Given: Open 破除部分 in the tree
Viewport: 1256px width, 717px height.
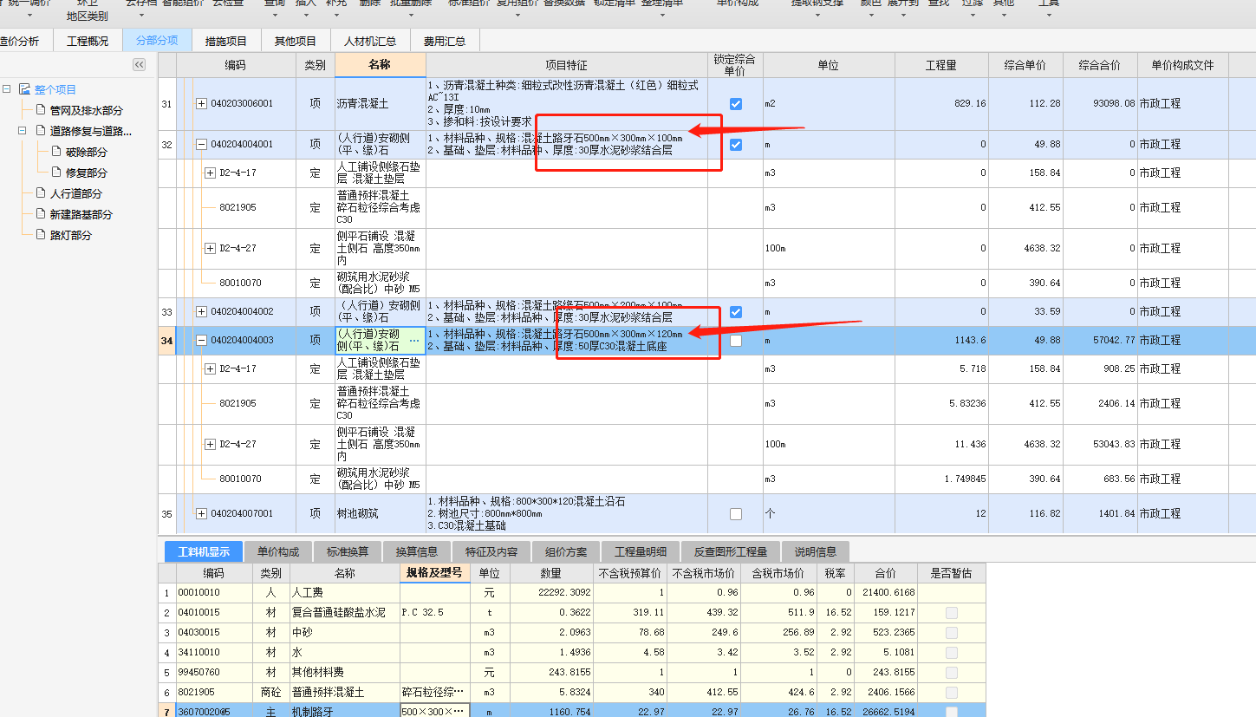Looking at the screenshot, I should (86, 152).
